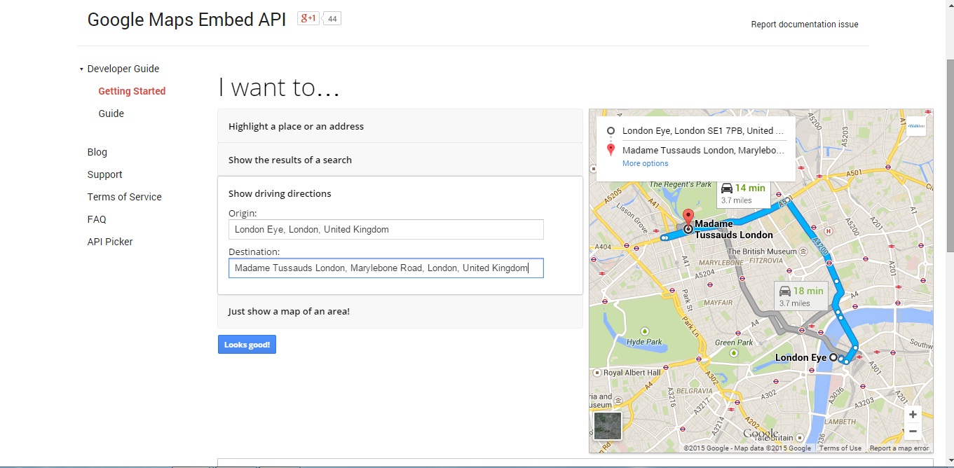
Task: Open Report documentation issue link
Action: coord(805,25)
